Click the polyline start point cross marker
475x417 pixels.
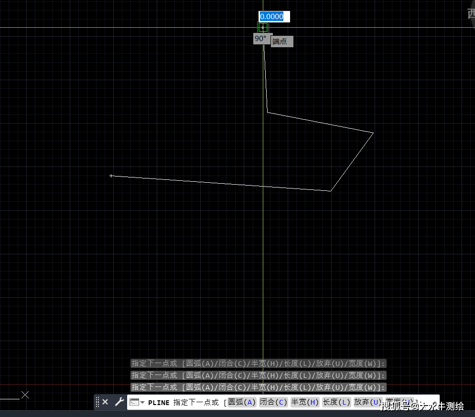click(x=111, y=176)
